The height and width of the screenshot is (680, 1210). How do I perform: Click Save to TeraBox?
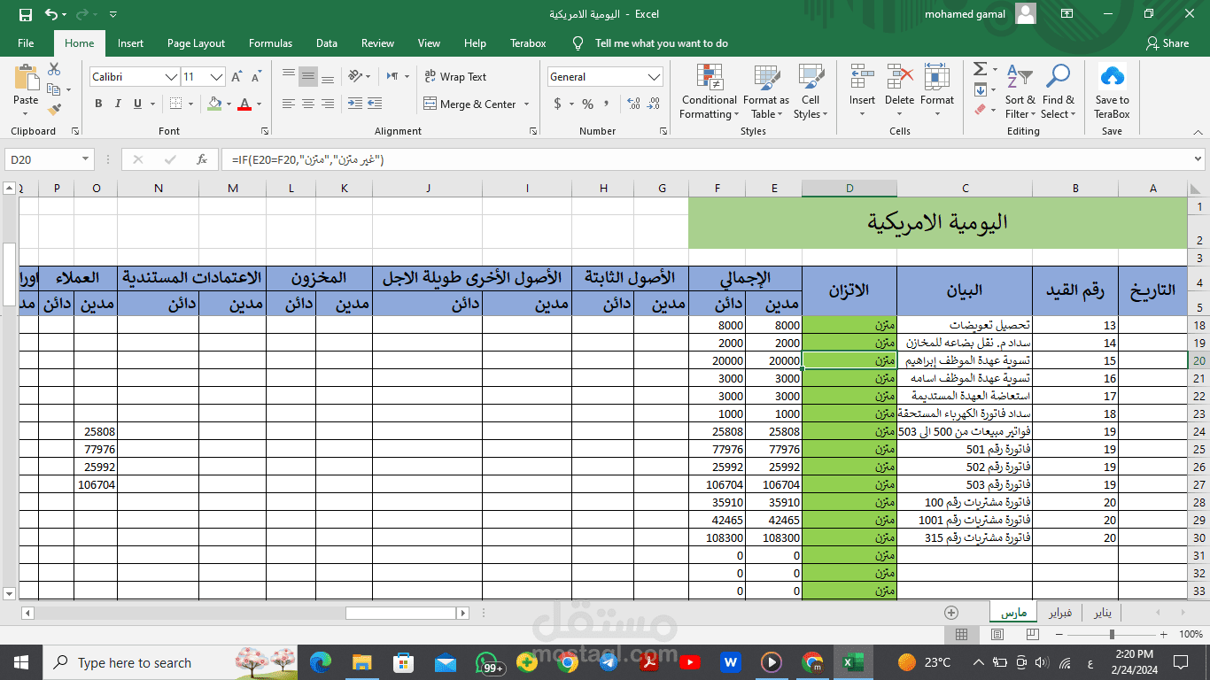pyautogui.click(x=1112, y=91)
